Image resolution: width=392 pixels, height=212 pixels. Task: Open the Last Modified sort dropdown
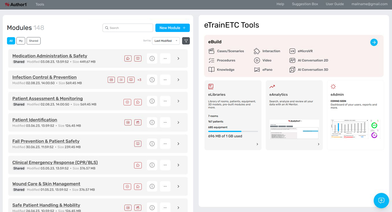[x=166, y=41]
